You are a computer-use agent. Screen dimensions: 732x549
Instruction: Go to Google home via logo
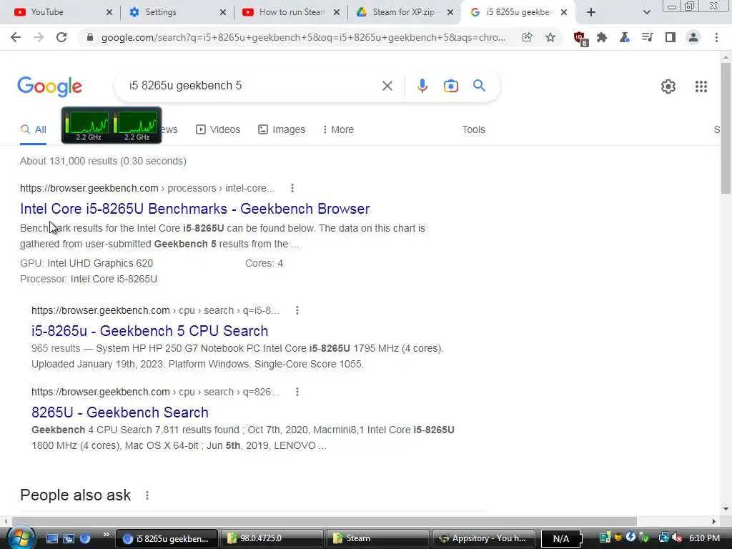[x=50, y=86]
